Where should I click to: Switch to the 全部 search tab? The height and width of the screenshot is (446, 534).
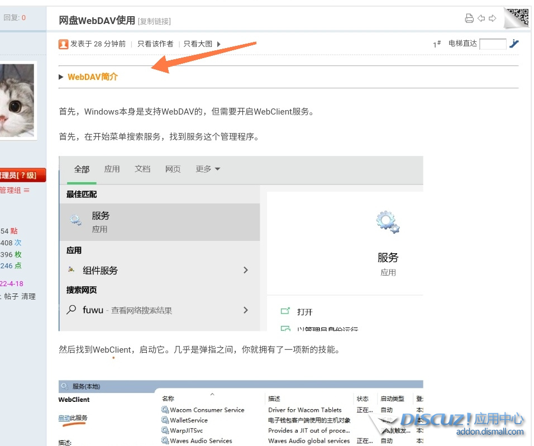82,169
